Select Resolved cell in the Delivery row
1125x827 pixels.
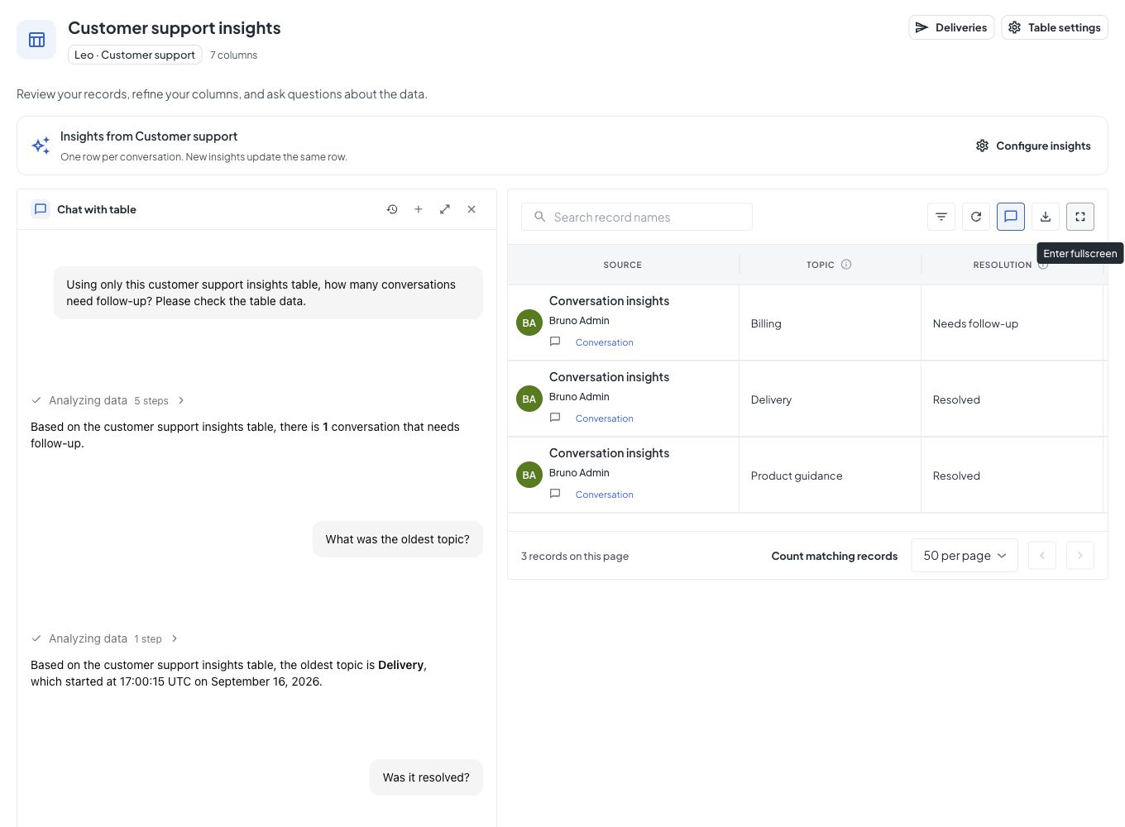pos(1012,399)
